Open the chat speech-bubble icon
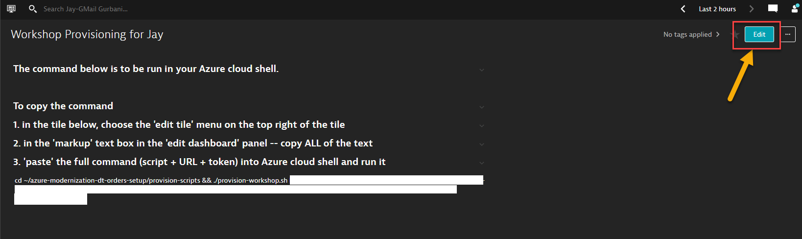 (x=773, y=9)
